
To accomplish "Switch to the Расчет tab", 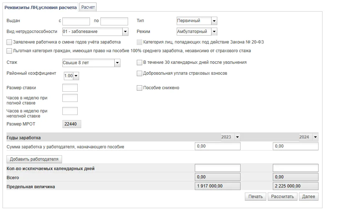I will click(88, 7).
